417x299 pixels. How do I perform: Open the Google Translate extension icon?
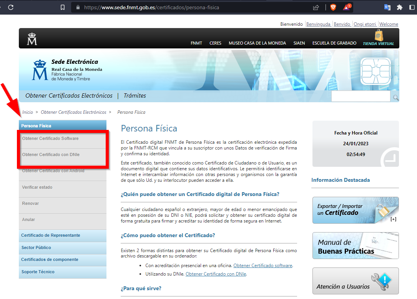click(x=387, y=7)
